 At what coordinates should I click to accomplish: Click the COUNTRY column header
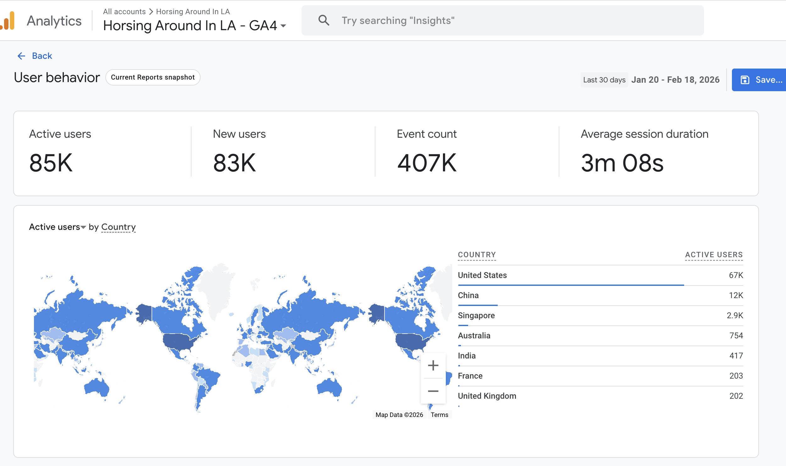(477, 255)
